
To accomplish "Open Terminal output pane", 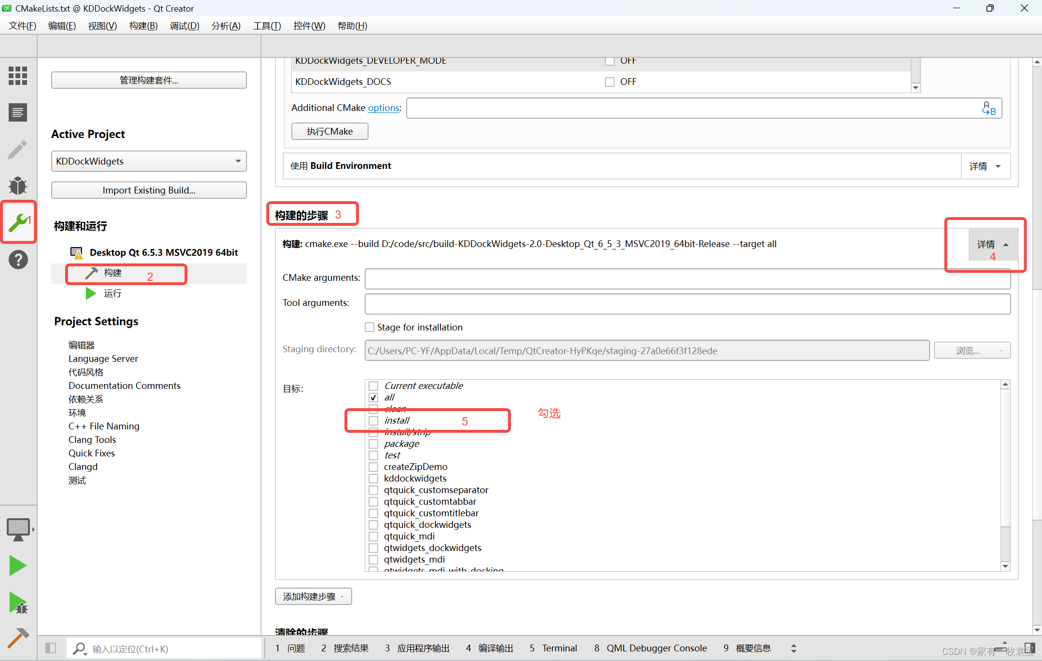I will (553, 648).
